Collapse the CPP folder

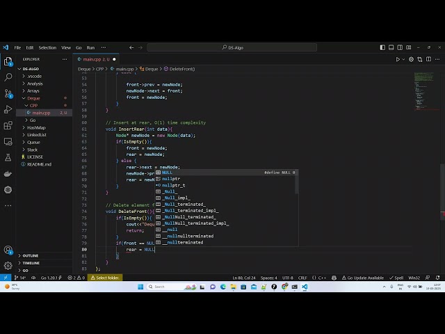coord(33,105)
